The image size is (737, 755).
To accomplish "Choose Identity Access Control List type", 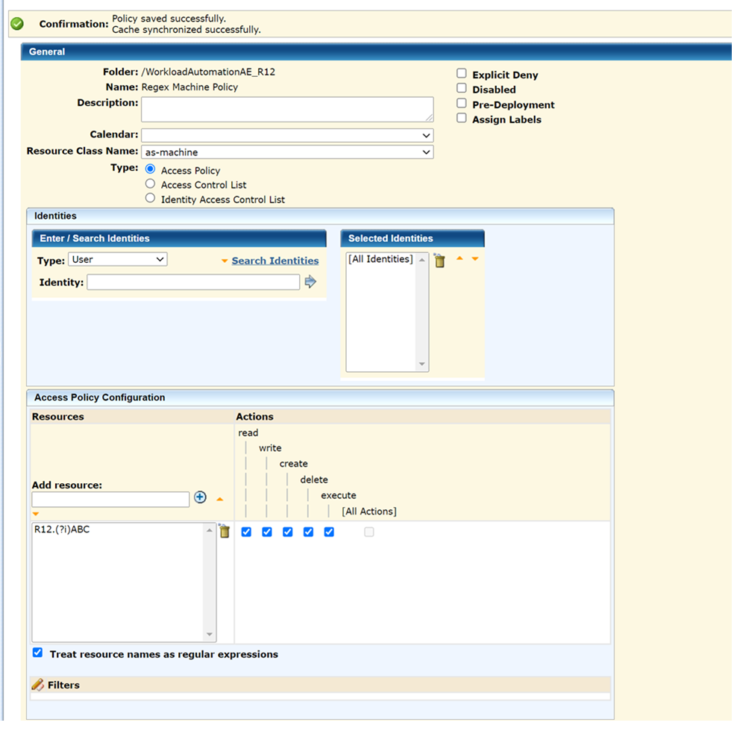I will 150,198.
